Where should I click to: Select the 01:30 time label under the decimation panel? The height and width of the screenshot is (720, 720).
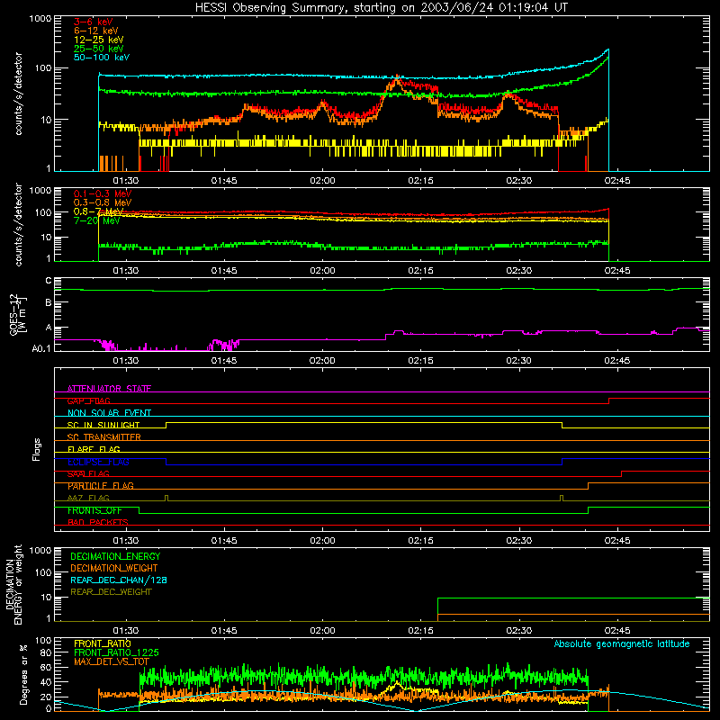(126, 631)
